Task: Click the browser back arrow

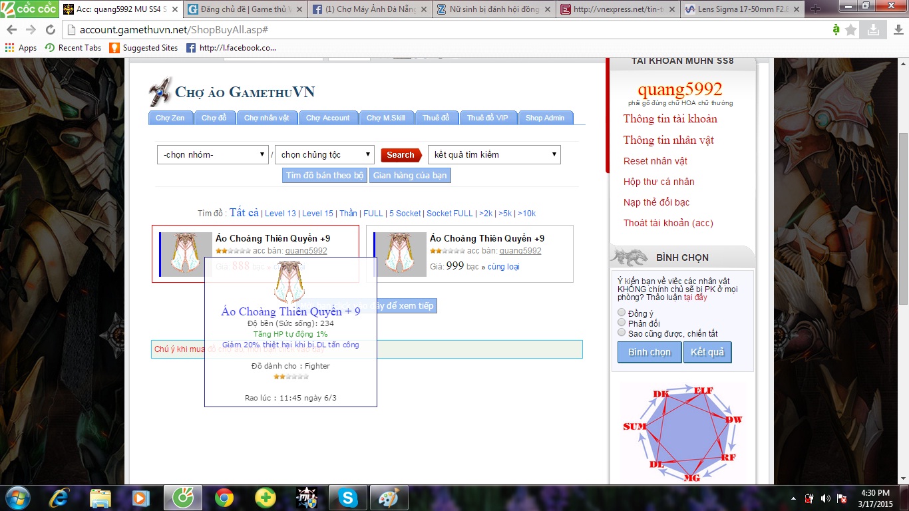Action: click(12, 30)
